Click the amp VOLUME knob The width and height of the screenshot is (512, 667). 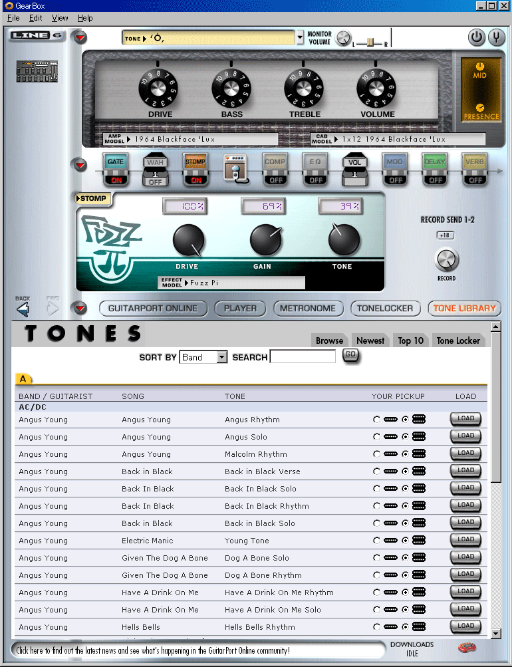coord(376,88)
